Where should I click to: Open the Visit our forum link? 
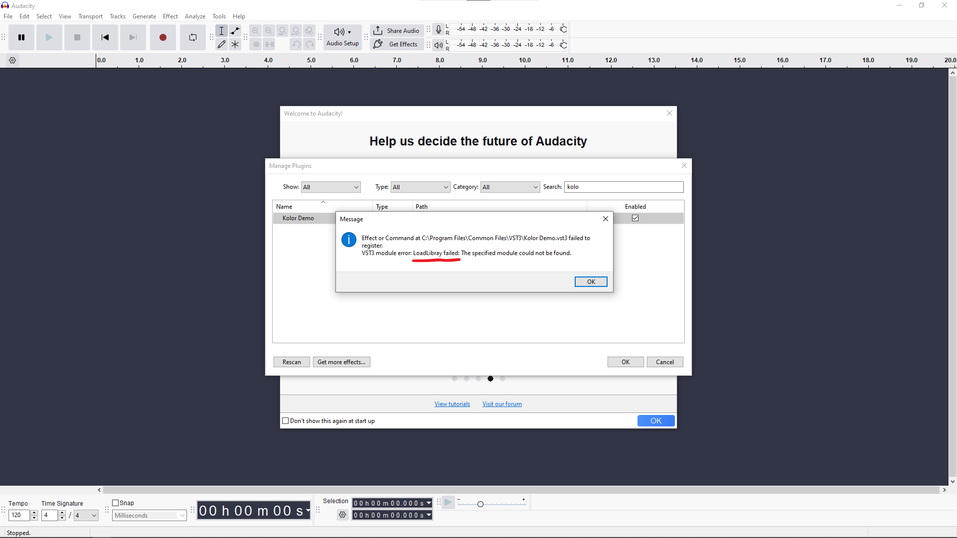[502, 404]
